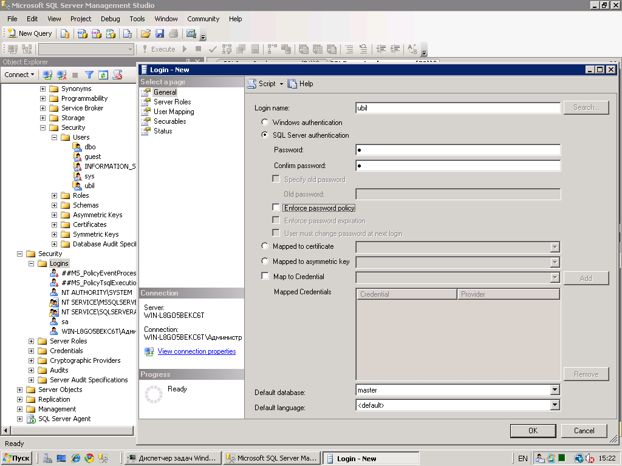Click the Login name input field
This screenshot has height=466, width=622.
(x=458, y=108)
